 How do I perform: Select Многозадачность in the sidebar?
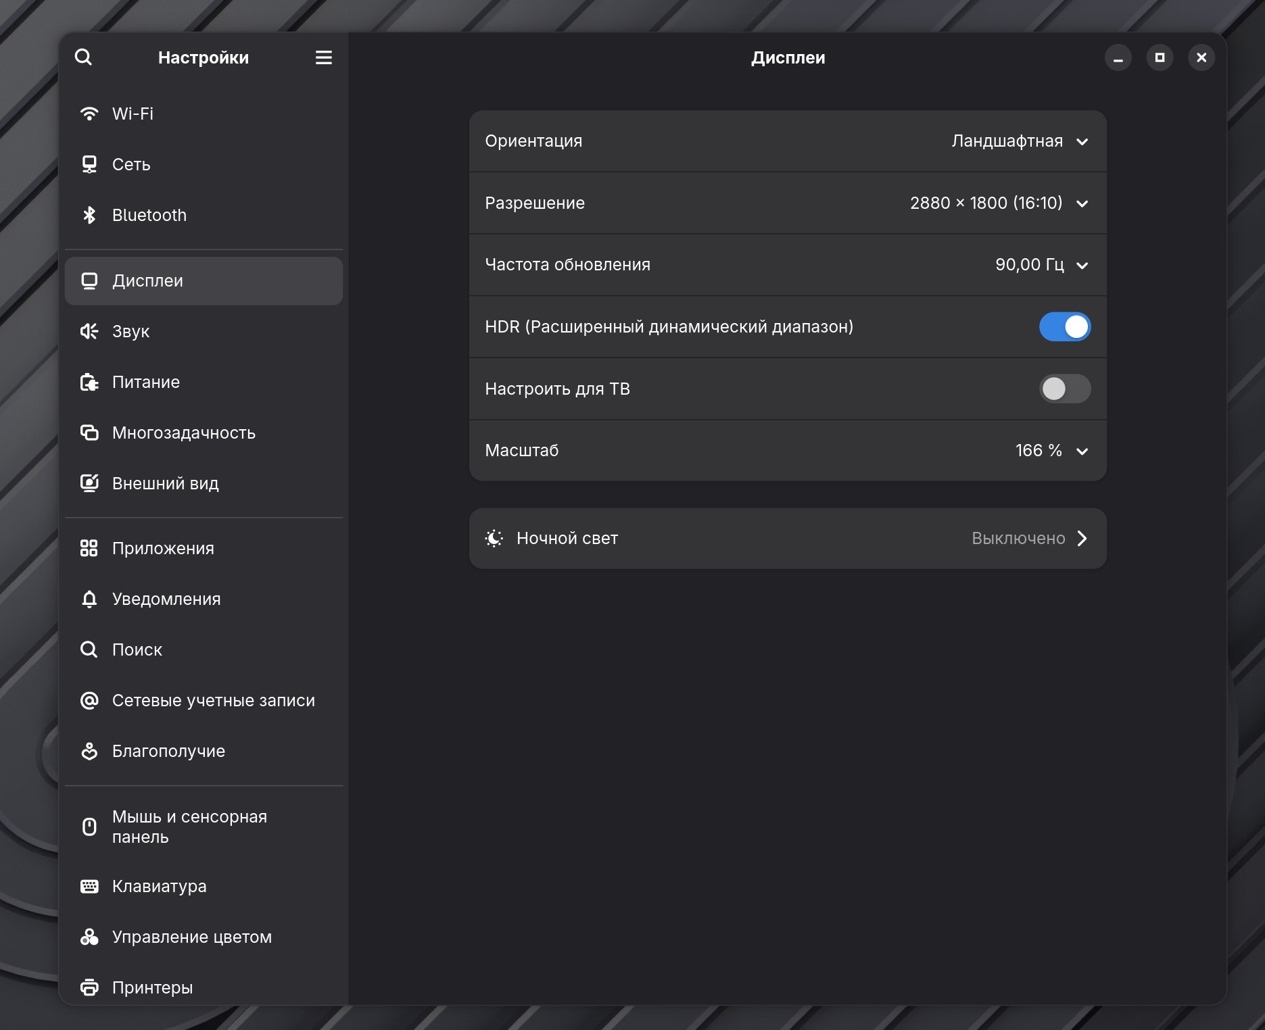(183, 433)
